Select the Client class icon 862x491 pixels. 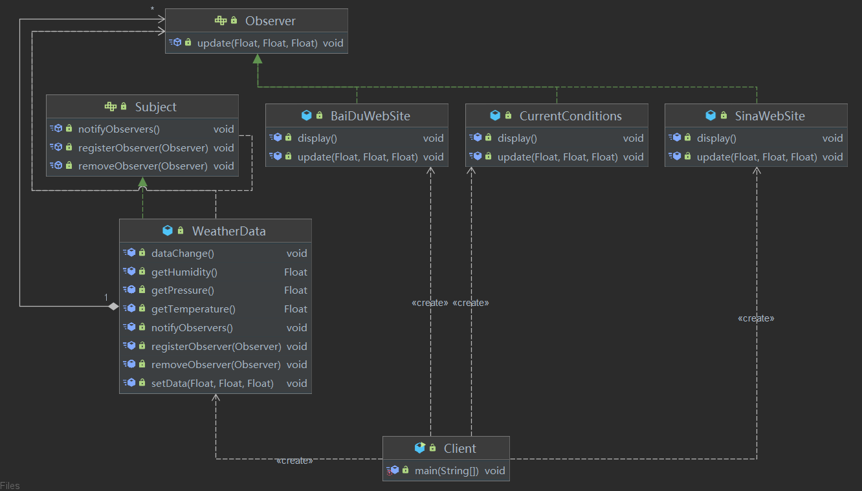[420, 448]
